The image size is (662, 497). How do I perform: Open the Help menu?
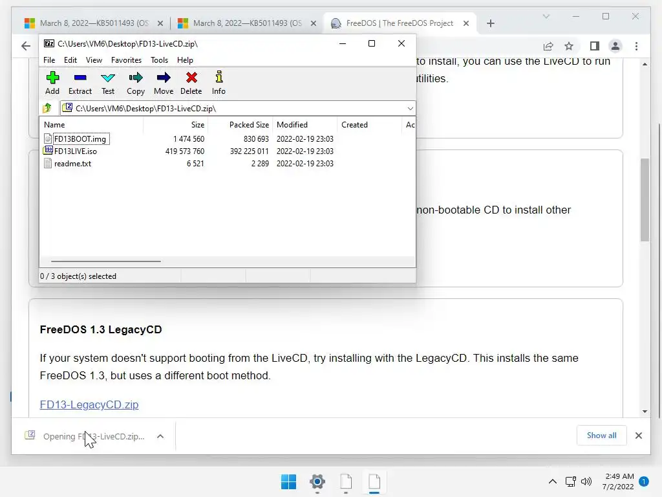click(x=185, y=60)
